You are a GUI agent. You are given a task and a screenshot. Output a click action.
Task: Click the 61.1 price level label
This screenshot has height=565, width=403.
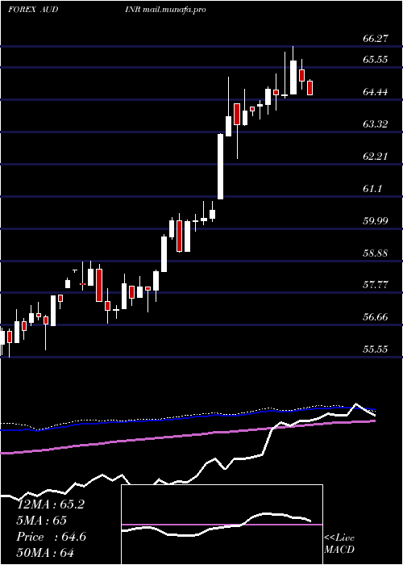click(372, 188)
